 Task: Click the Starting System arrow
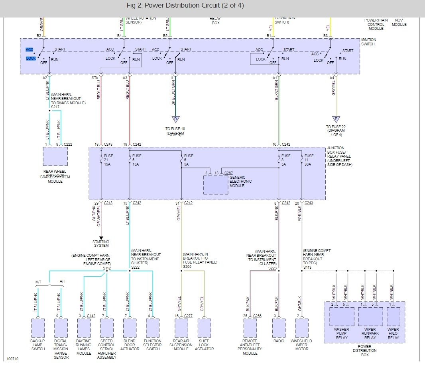tap(101, 238)
